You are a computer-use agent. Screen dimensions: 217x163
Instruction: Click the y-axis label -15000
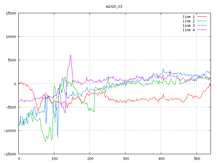click(10, 154)
